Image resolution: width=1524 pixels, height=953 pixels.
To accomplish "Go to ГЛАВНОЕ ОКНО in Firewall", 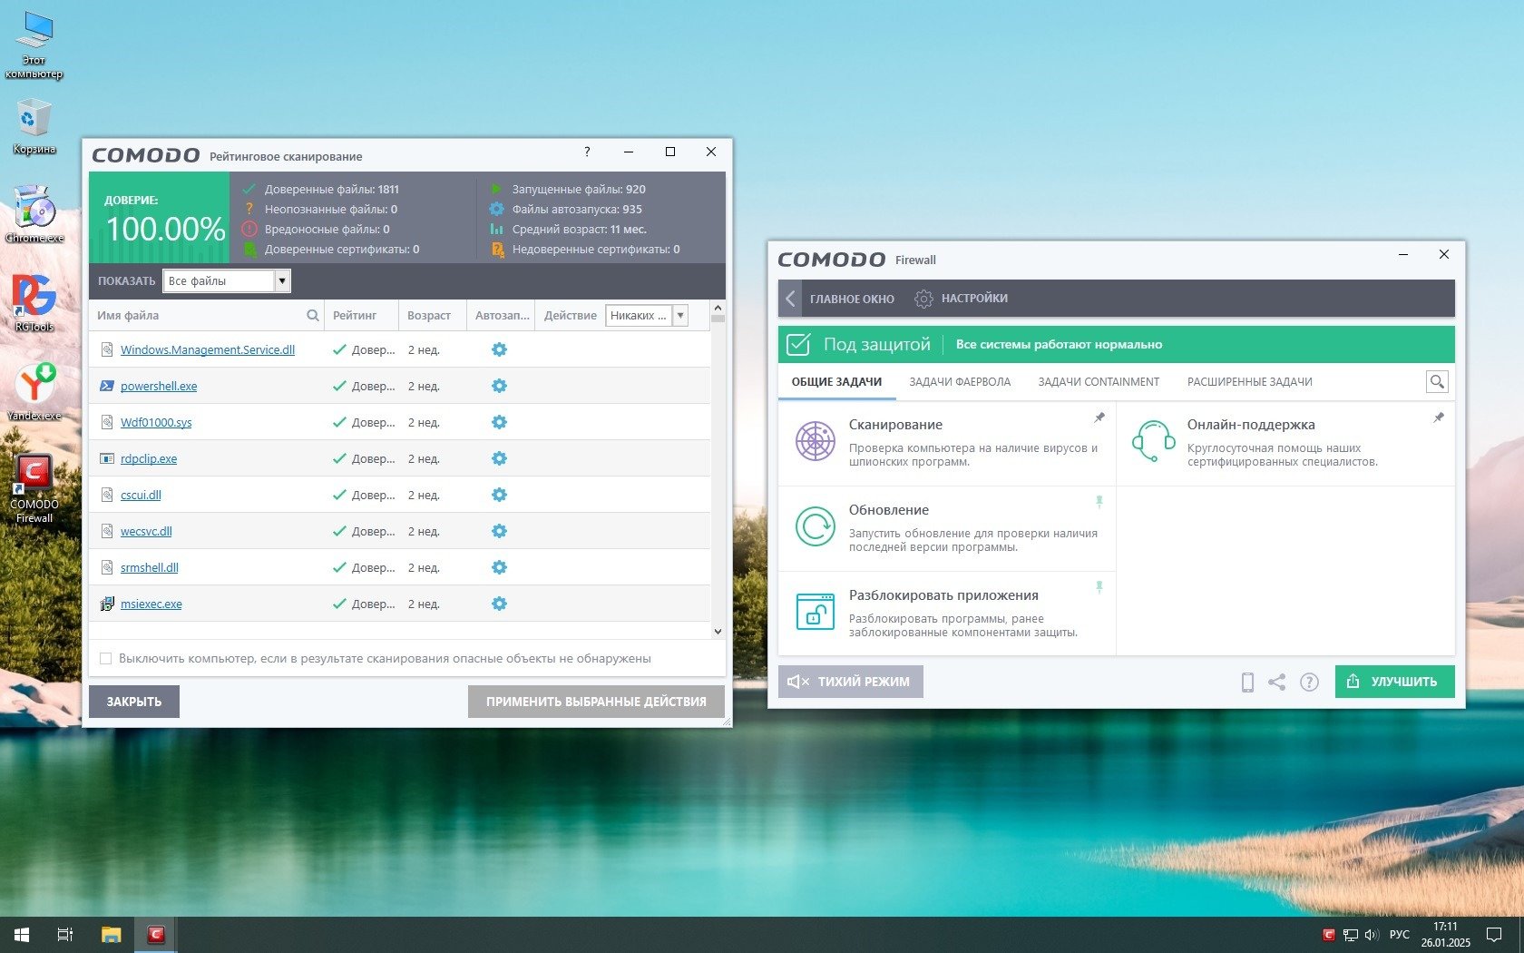I will 852,299.
